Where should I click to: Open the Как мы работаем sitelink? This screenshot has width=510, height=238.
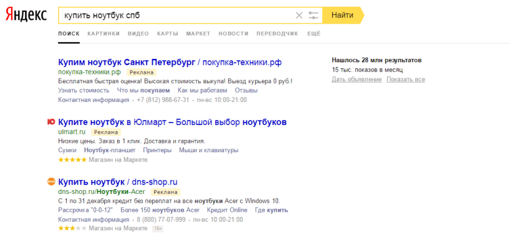pos(202,90)
